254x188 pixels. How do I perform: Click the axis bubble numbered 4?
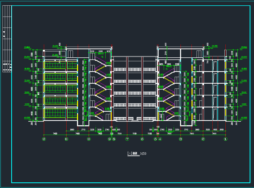[160, 139]
